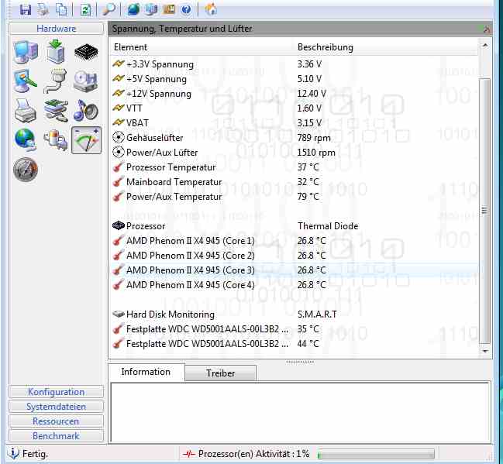503x464 pixels.
Task: Select the Power/Aux Lüfter row
Action: [294, 153]
